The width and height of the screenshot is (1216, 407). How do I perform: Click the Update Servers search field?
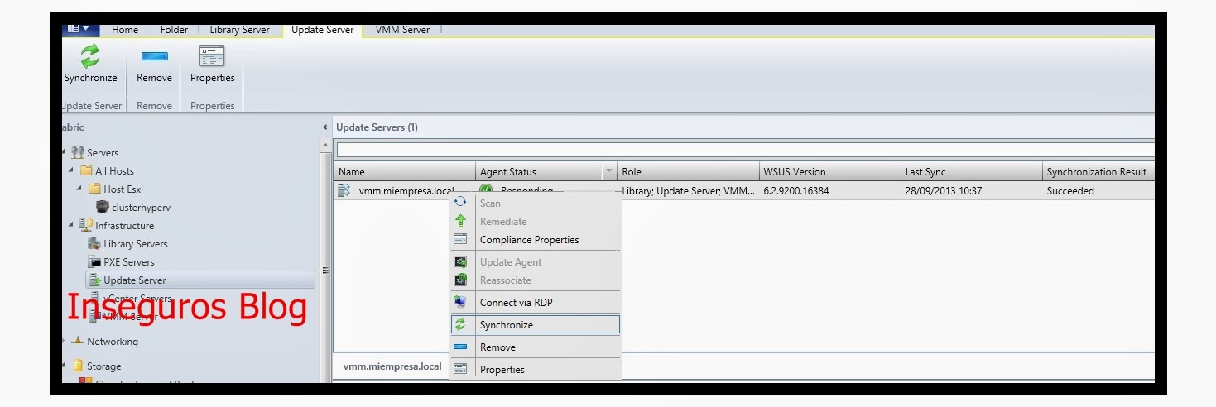click(x=743, y=150)
